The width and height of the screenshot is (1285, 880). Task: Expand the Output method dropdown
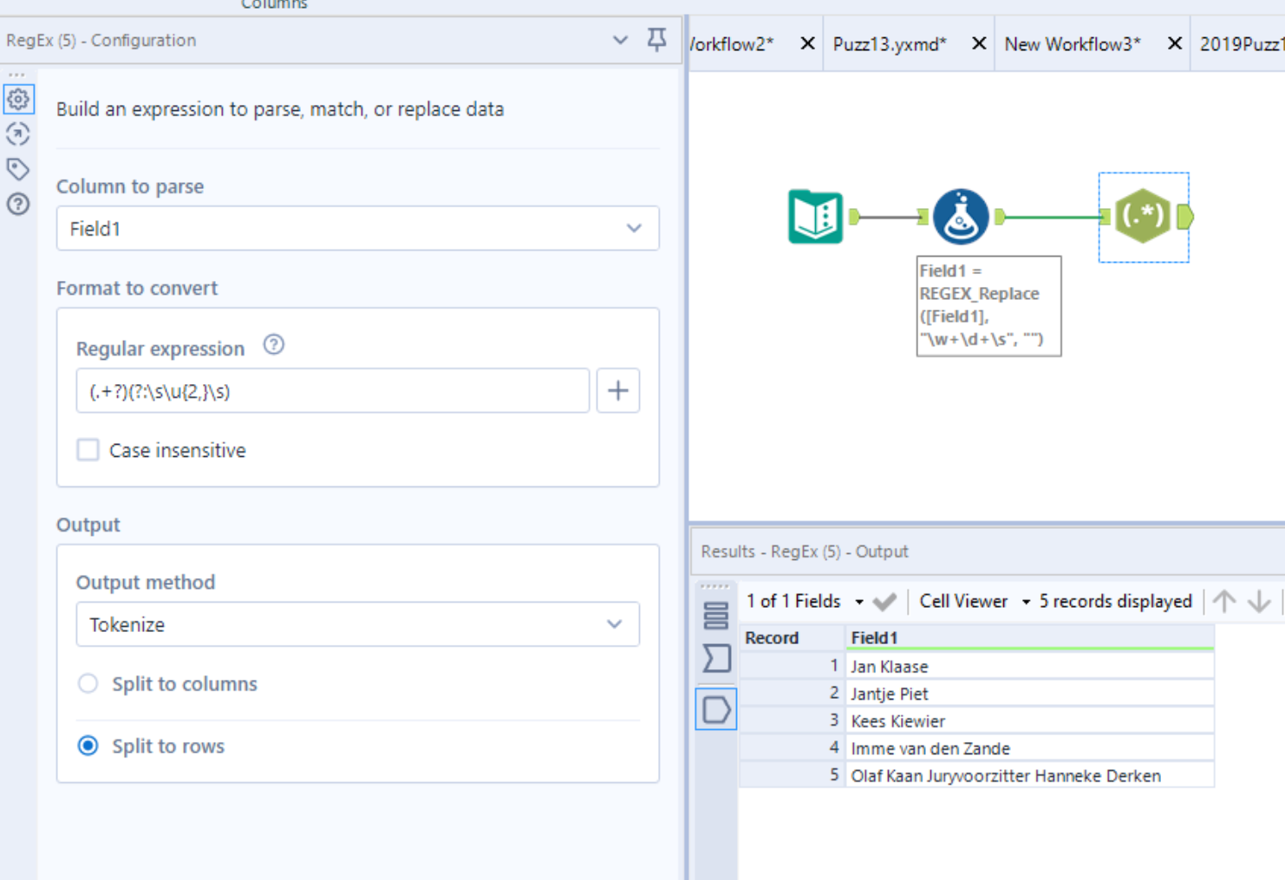(357, 625)
